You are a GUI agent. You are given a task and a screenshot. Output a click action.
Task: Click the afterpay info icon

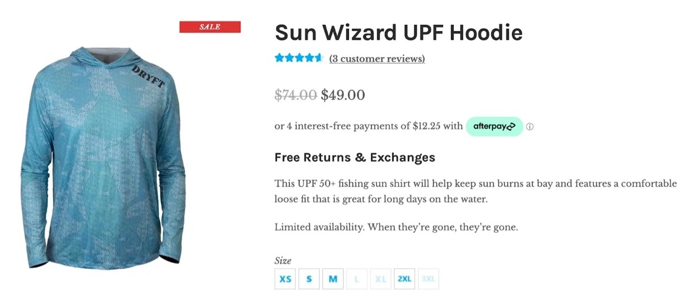click(530, 127)
